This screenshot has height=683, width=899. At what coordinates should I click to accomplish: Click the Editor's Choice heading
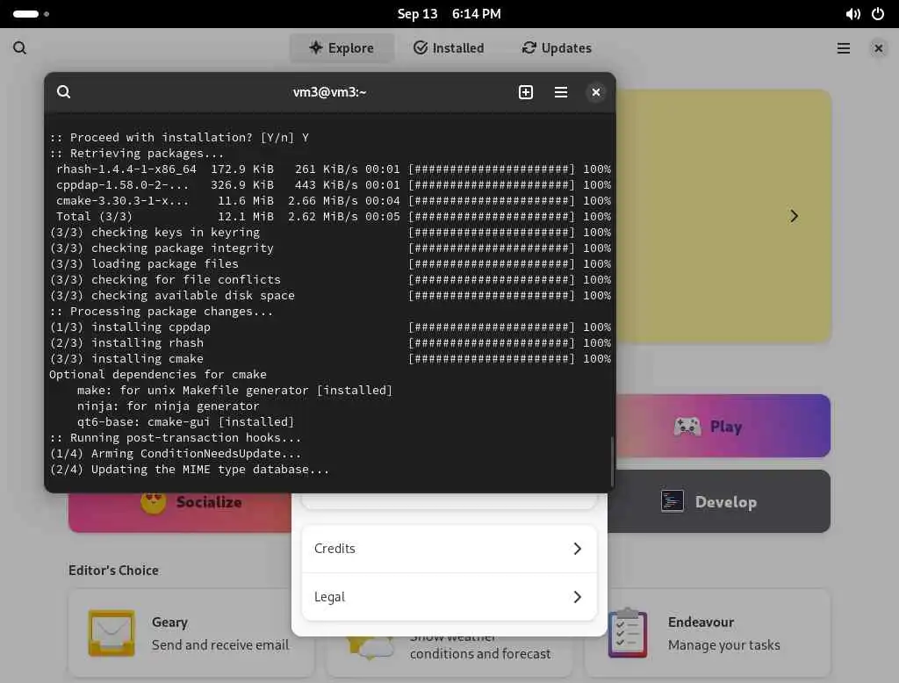113,570
